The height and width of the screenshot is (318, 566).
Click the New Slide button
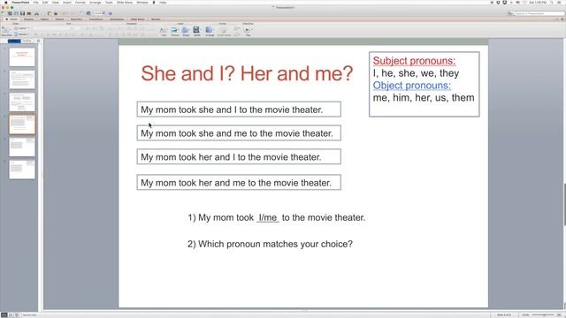coord(6,32)
